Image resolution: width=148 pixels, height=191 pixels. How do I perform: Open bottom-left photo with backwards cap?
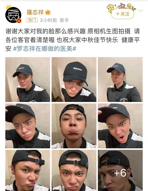coord(28,171)
